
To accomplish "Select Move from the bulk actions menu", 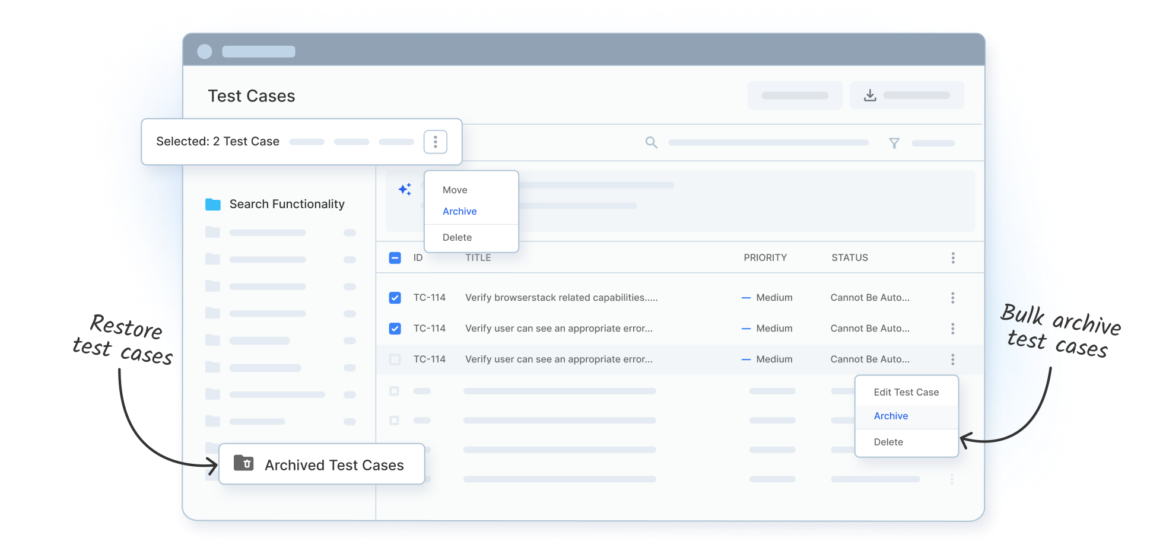I will tap(455, 190).
